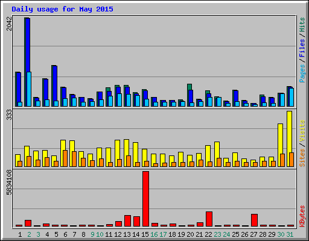Click day 3 on the x-axis
309x241 pixels.
pos(38,234)
